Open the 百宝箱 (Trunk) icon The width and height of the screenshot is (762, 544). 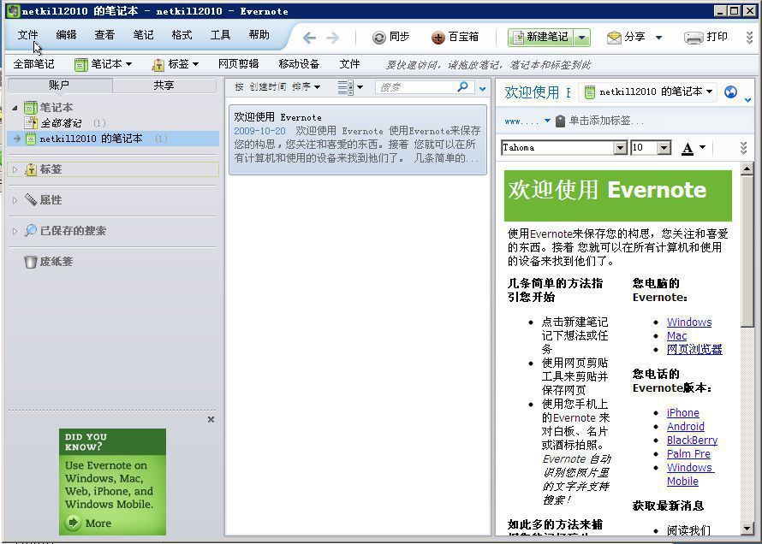(x=438, y=37)
